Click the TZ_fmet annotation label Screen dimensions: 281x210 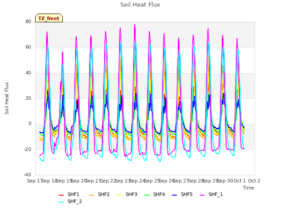(49, 18)
